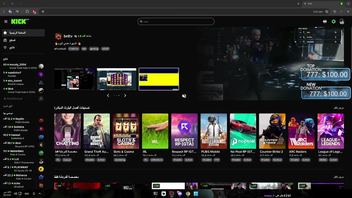The image size is (352, 198).
Task: Open the Windows Start button
Action: pos(196,194)
